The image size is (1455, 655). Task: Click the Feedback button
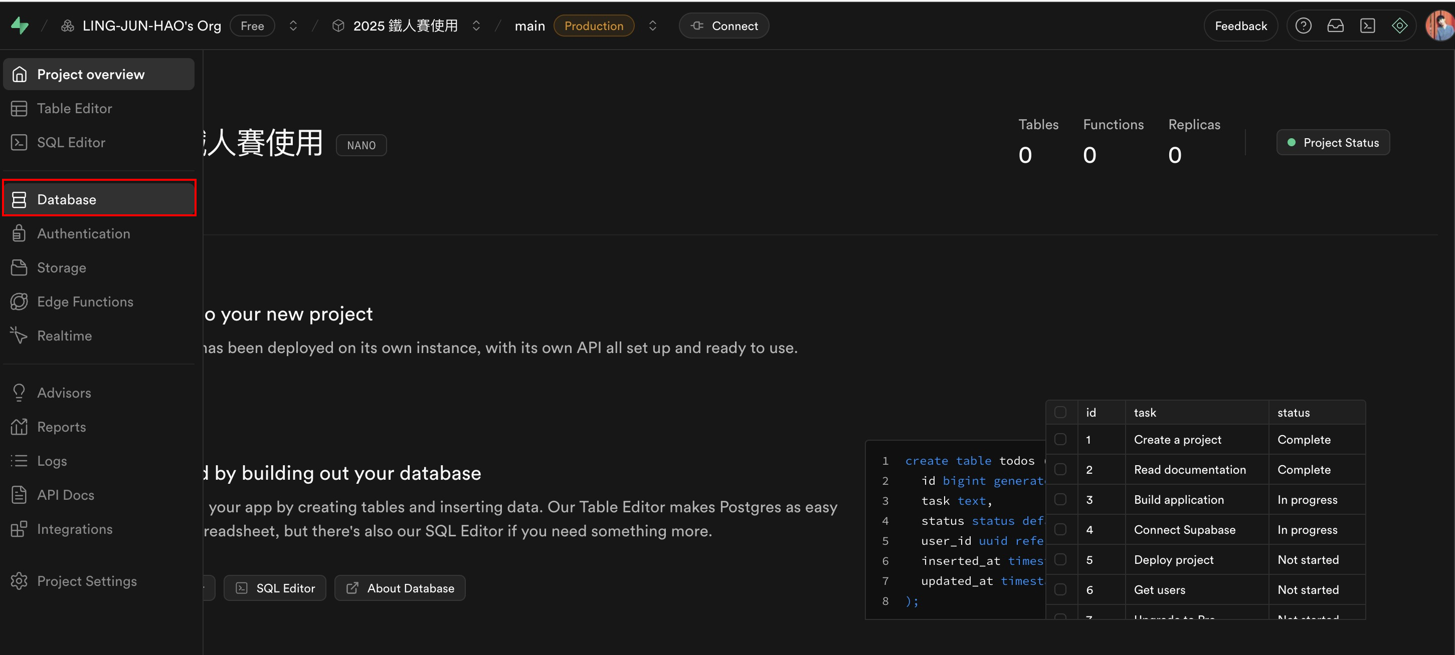(1240, 26)
